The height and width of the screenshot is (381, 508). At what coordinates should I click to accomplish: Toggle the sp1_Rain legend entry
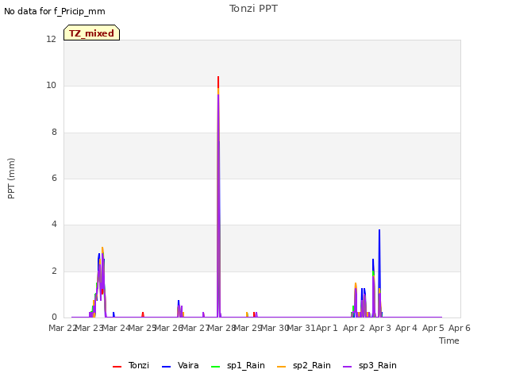[x=238, y=365]
